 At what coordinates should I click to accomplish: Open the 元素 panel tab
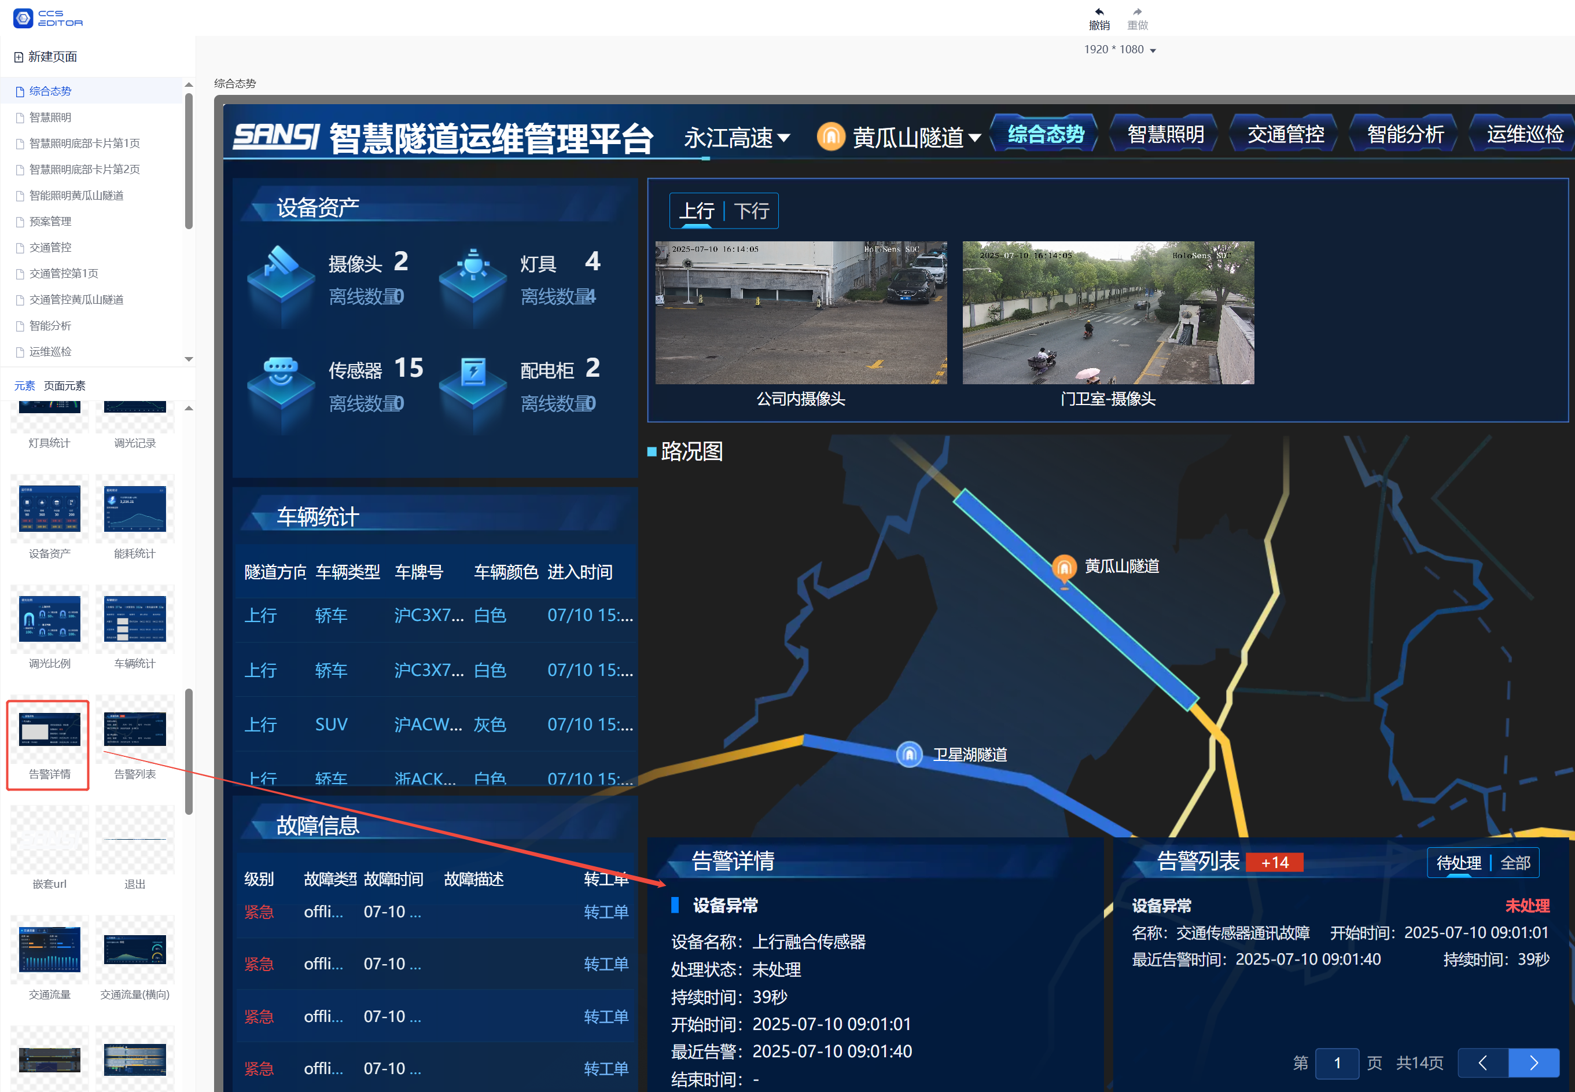[x=25, y=386]
